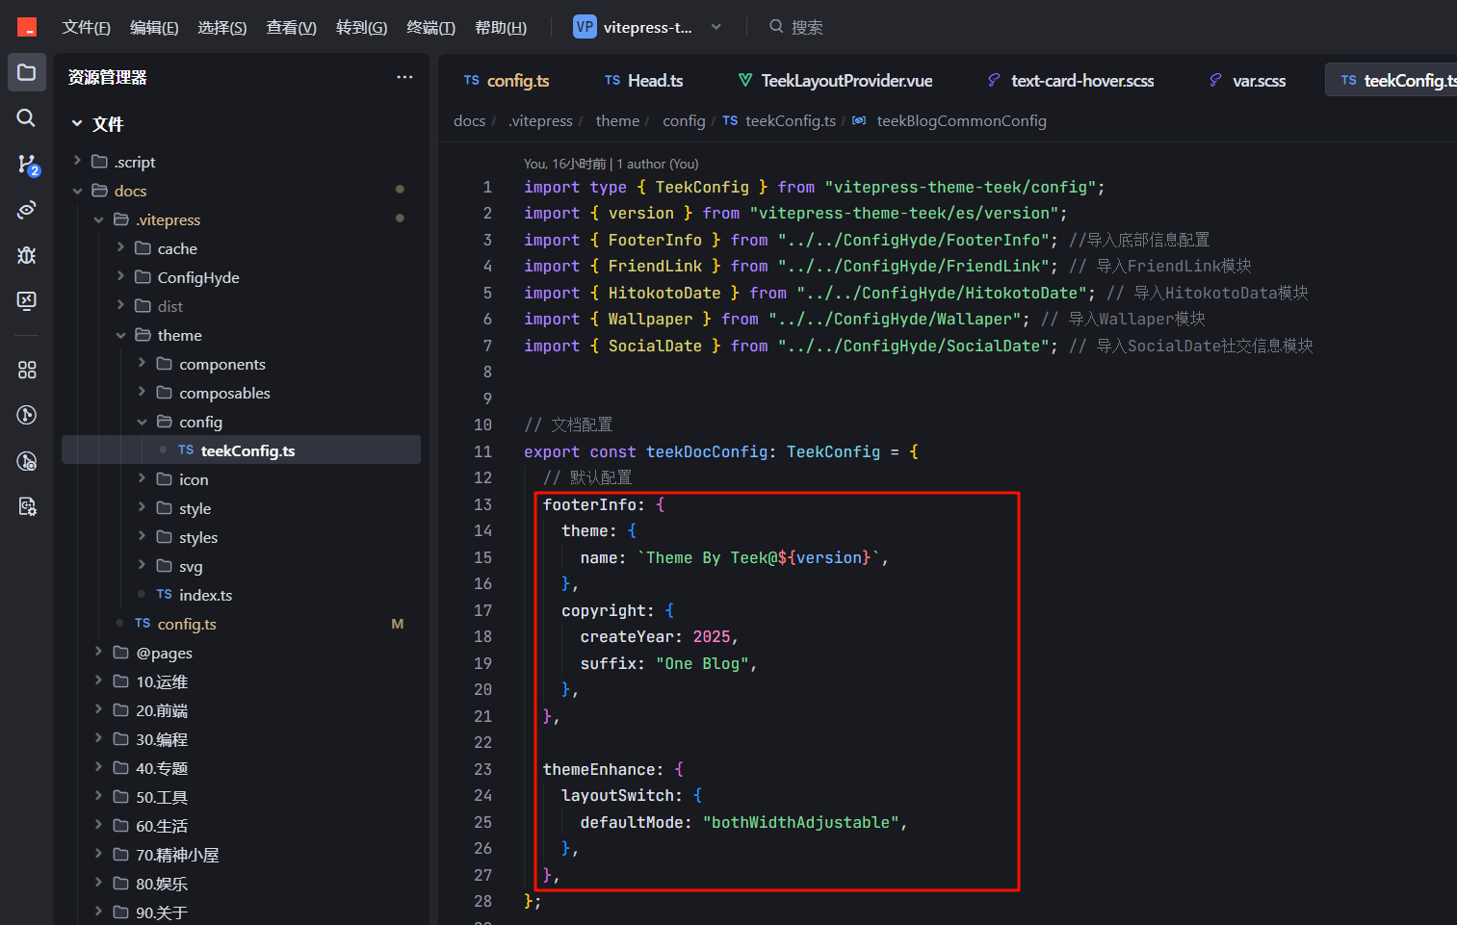Click the createYear value 2025
Image resolution: width=1457 pixels, height=925 pixels.
point(712,636)
